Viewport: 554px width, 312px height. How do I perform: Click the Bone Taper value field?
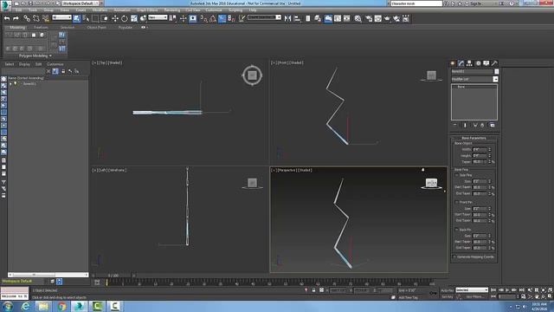(480, 162)
